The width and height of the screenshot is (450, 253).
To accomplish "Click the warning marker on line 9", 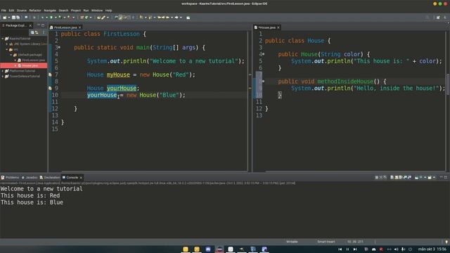I will point(50,88).
